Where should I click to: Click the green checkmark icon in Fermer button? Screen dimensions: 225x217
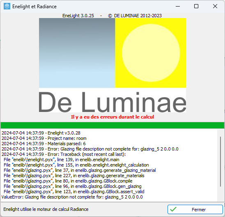coord(173,209)
